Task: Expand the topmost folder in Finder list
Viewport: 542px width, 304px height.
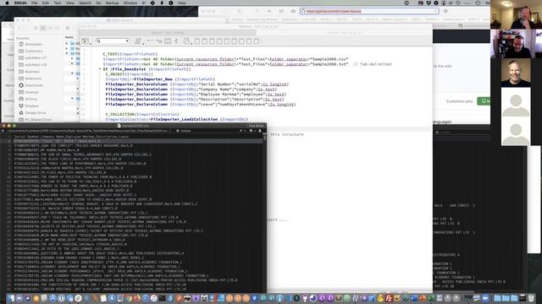Action: 67,44
